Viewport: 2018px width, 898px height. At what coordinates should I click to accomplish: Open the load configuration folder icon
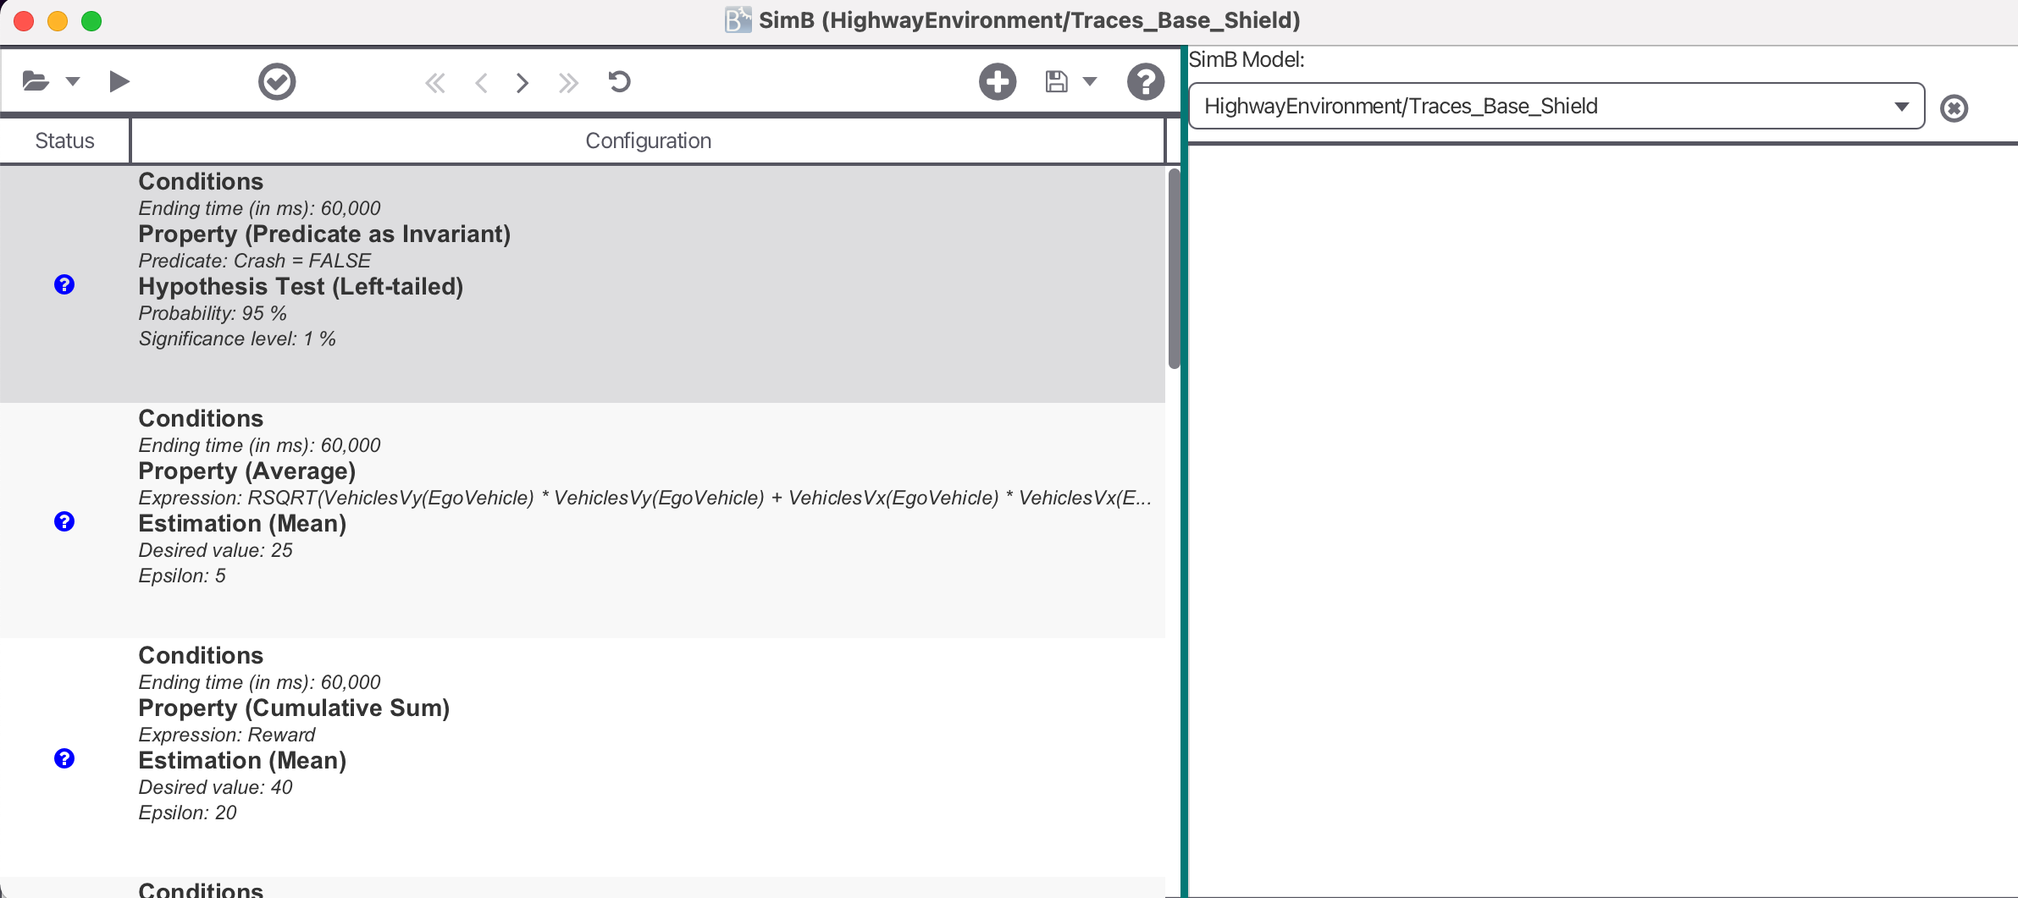[x=36, y=81]
